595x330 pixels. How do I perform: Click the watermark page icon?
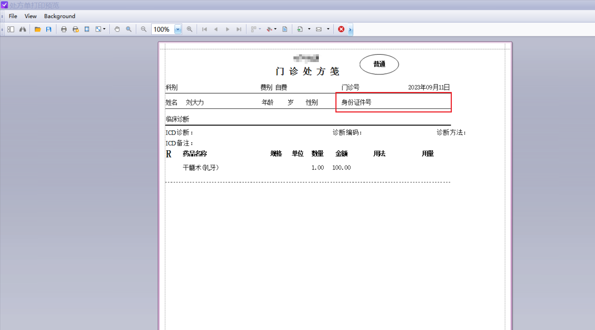[x=285, y=29]
